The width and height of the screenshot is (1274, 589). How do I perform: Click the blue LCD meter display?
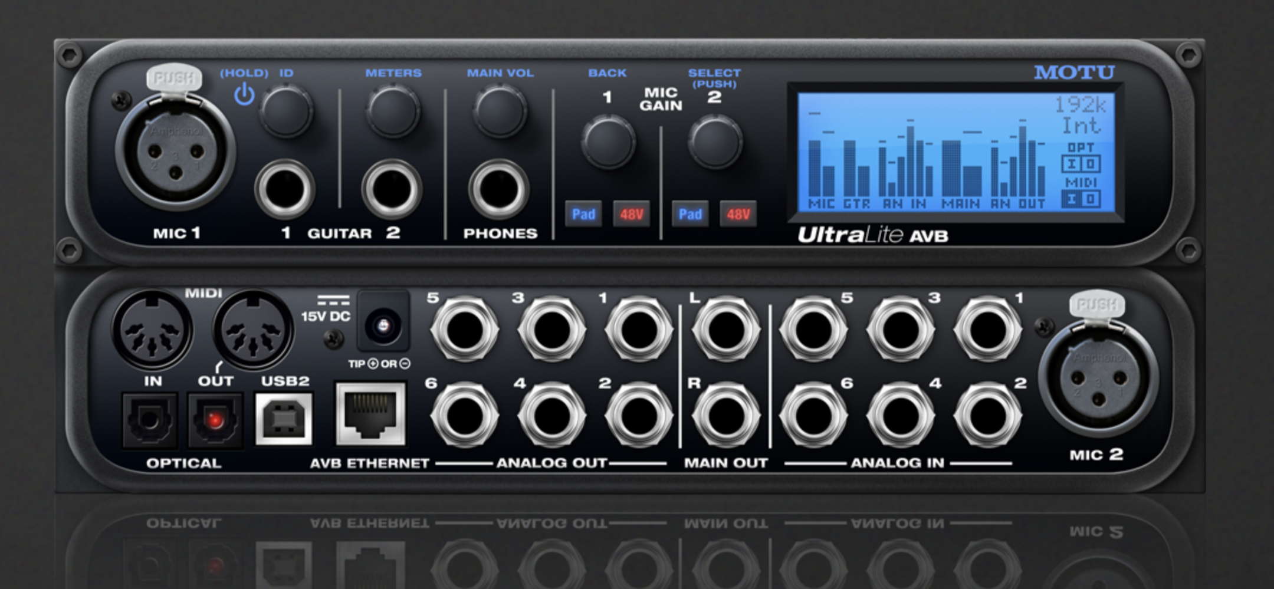[955, 152]
